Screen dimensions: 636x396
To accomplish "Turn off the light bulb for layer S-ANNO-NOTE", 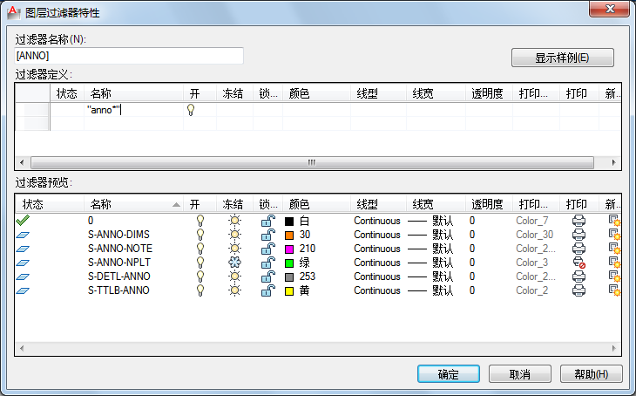I will pyautogui.click(x=200, y=249).
